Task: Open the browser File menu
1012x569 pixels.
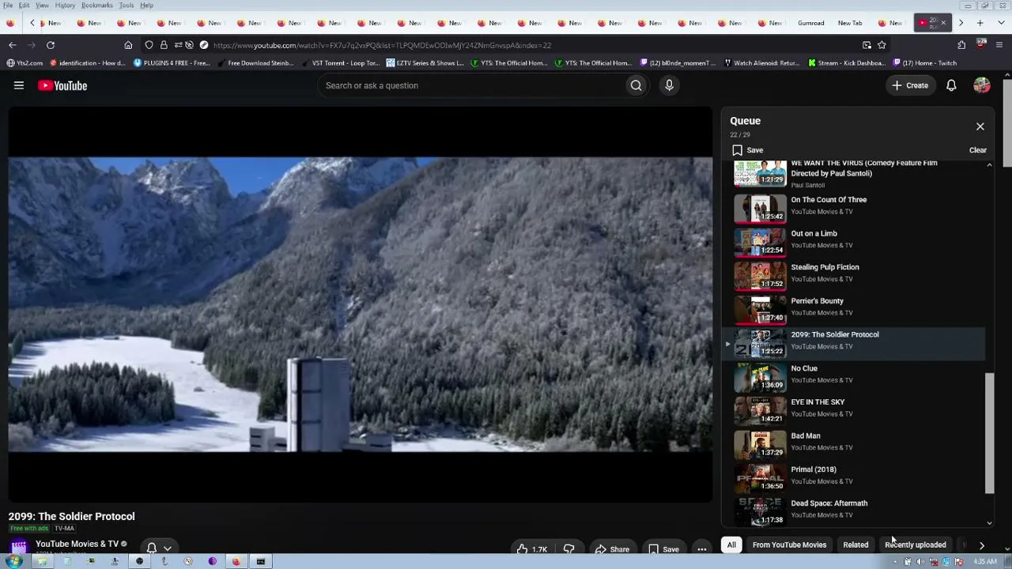Action: click(x=7, y=6)
